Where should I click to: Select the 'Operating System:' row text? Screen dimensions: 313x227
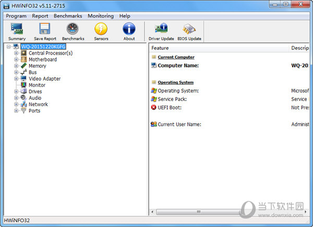tap(178, 91)
